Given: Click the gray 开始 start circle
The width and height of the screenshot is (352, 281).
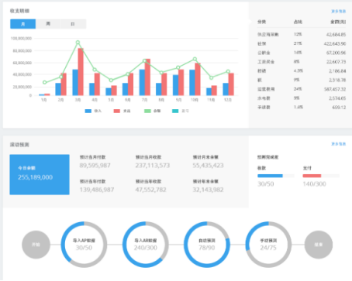Looking at the screenshot, I should pyautogui.click(x=36, y=245).
